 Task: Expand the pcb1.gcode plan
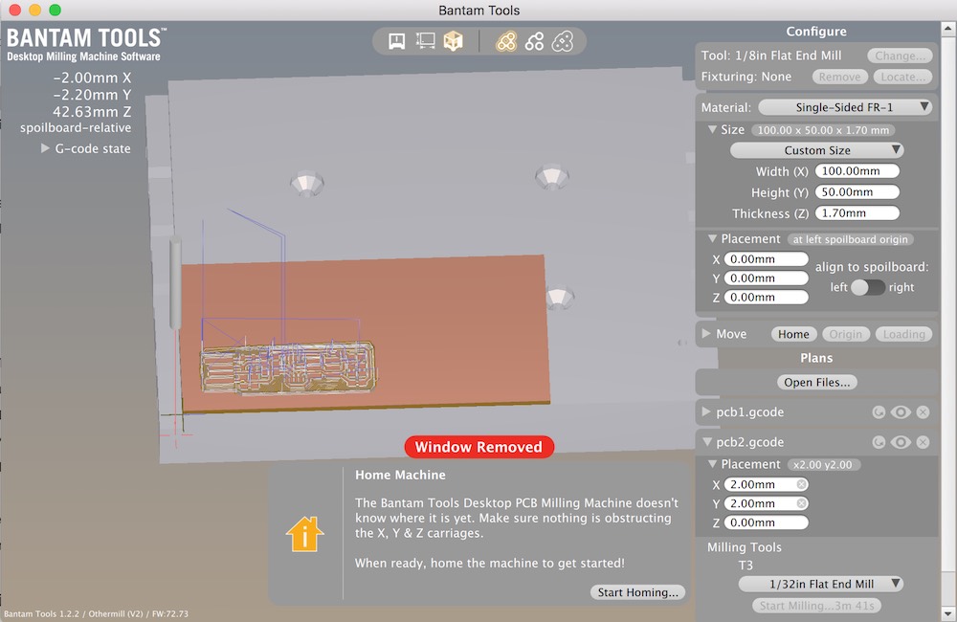tap(706, 411)
